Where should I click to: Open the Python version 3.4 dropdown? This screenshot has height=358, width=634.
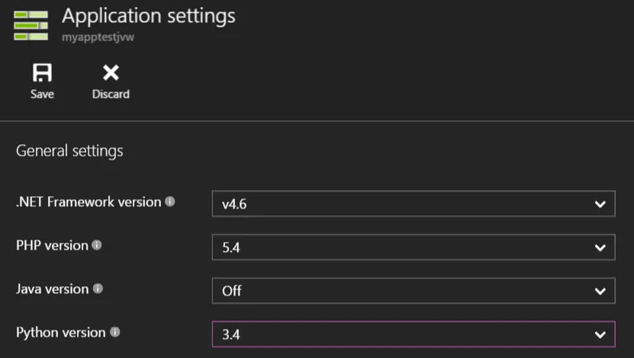[x=413, y=334]
